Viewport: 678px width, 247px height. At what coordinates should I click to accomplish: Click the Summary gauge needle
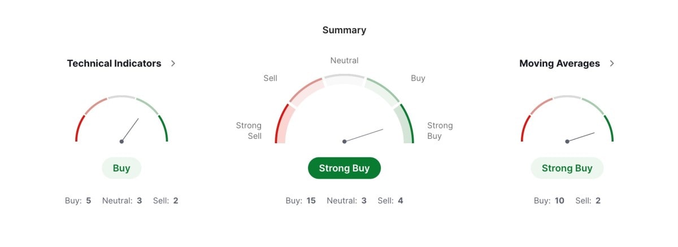[364, 135]
